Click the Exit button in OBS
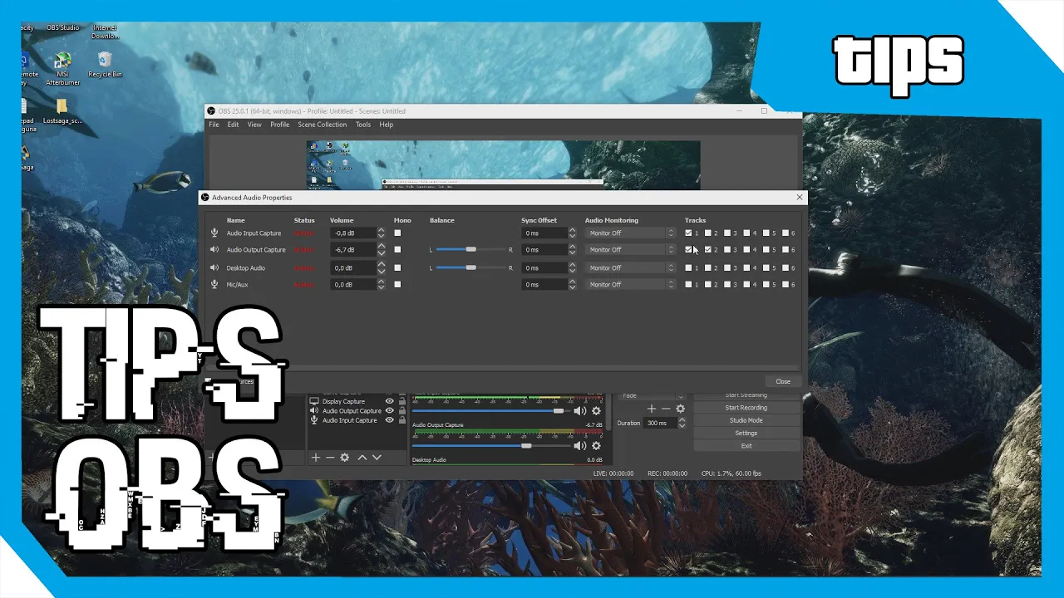This screenshot has width=1064, height=598. point(746,446)
